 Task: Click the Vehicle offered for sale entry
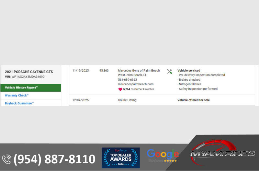click(193, 100)
